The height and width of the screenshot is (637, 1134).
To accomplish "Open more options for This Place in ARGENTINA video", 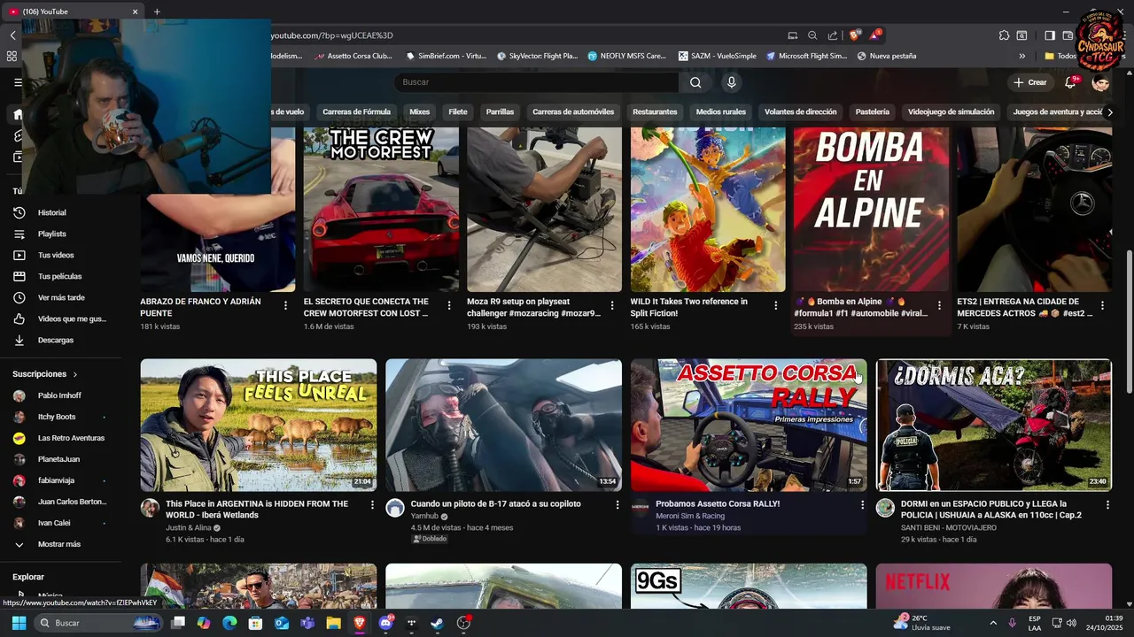I will click(372, 504).
